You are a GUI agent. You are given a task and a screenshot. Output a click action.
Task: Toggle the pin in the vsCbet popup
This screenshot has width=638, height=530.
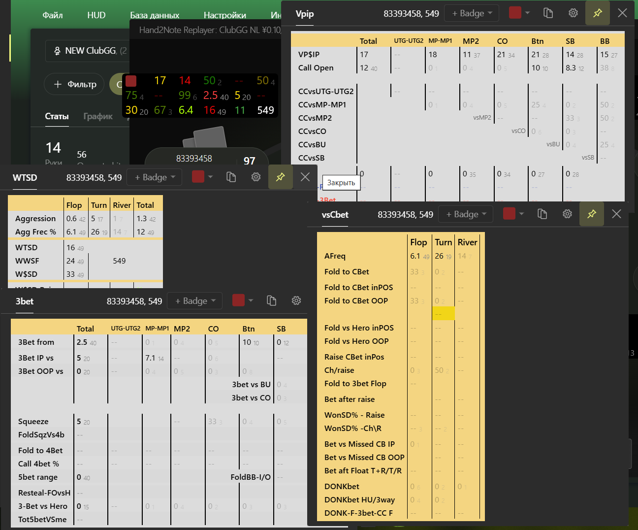point(592,214)
